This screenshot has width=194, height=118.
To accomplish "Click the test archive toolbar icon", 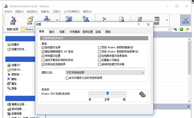I will click(86, 19).
